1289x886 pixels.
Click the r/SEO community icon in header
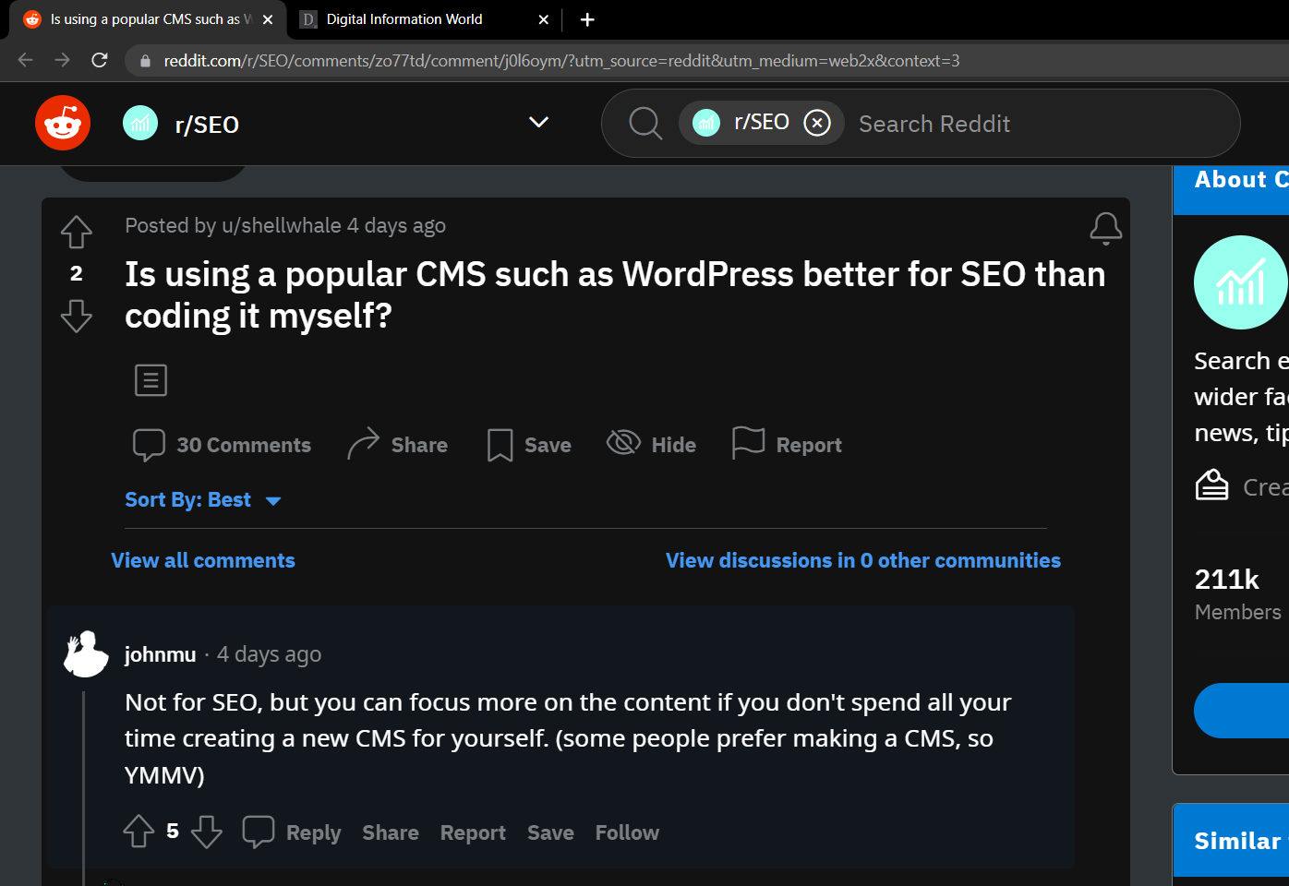(140, 123)
